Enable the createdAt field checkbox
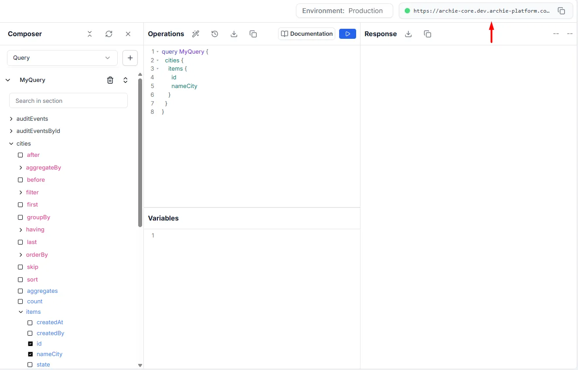Screen dimensions: 578x370 pyautogui.click(x=30, y=323)
